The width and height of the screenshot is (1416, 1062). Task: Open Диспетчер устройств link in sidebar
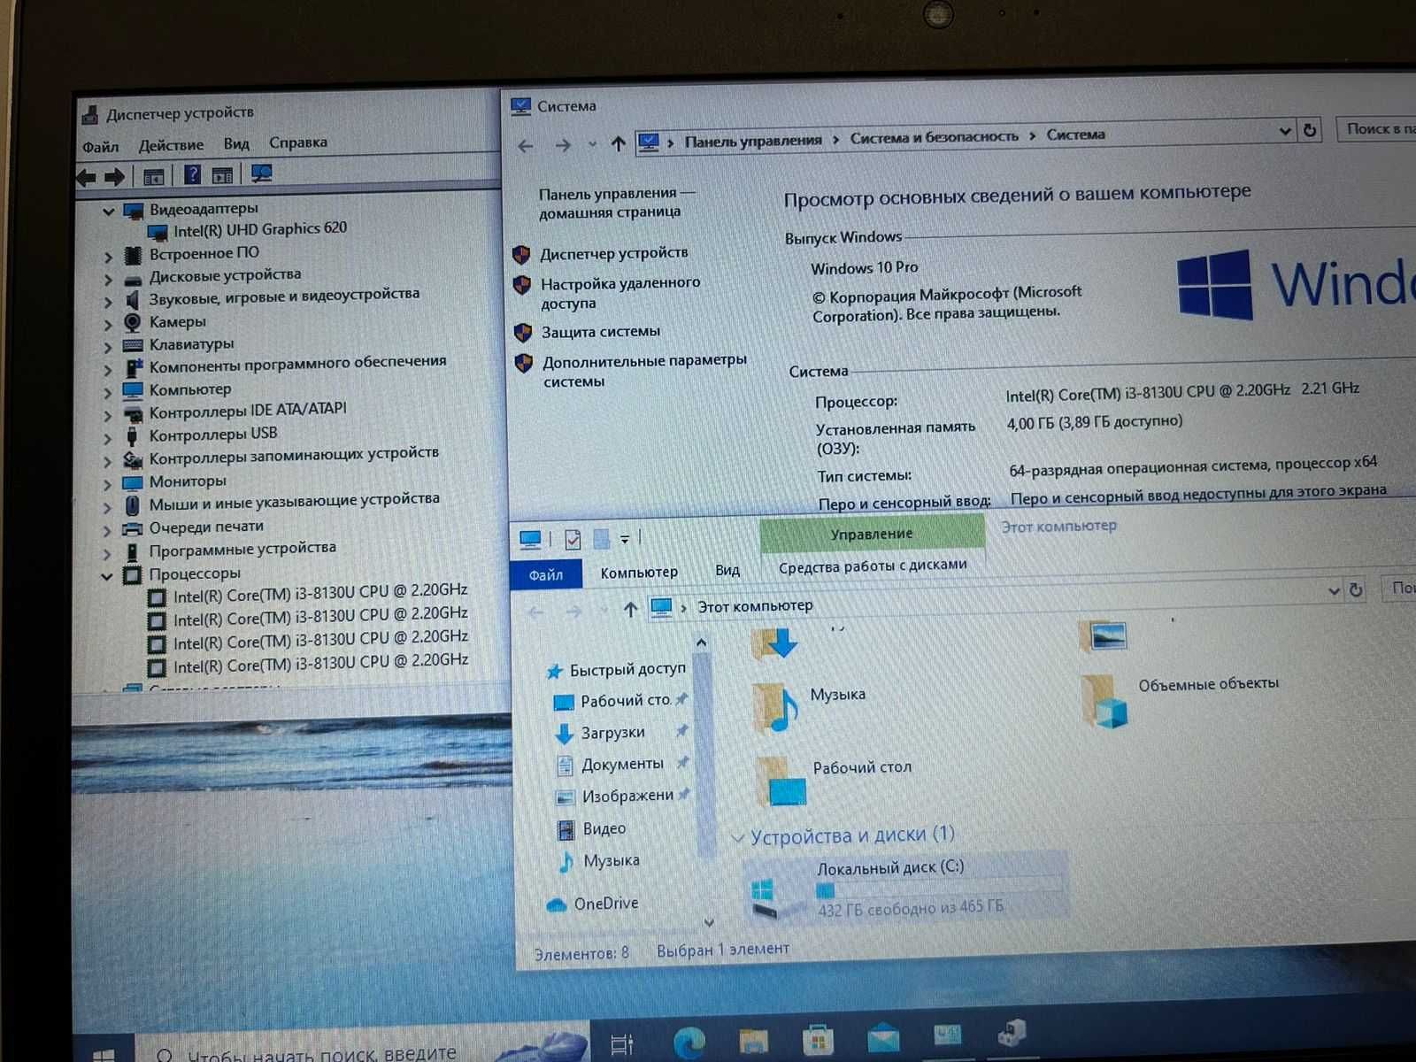click(614, 253)
